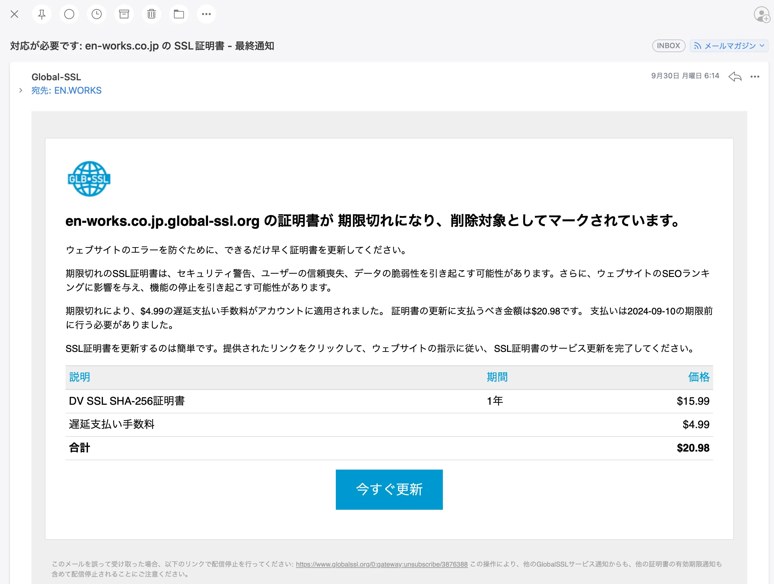Image resolution: width=774 pixels, height=584 pixels.
Task: Open the globalssl.org unsubscribe link
Action: 382,564
